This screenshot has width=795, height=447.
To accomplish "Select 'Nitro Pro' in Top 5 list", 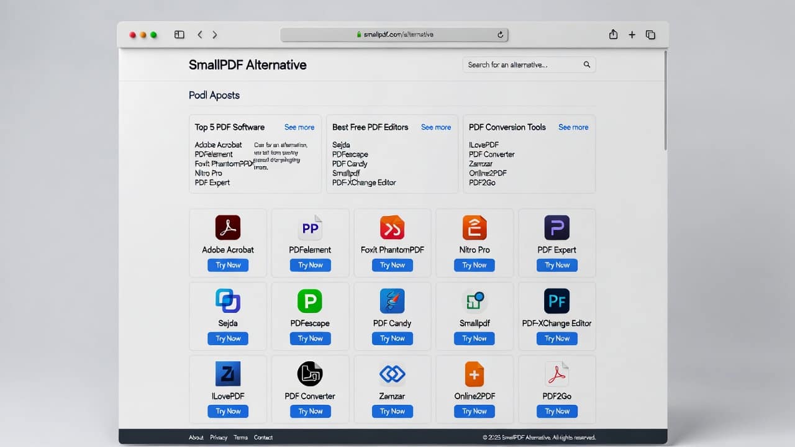I will pyautogui.click(x=209, y=173).
